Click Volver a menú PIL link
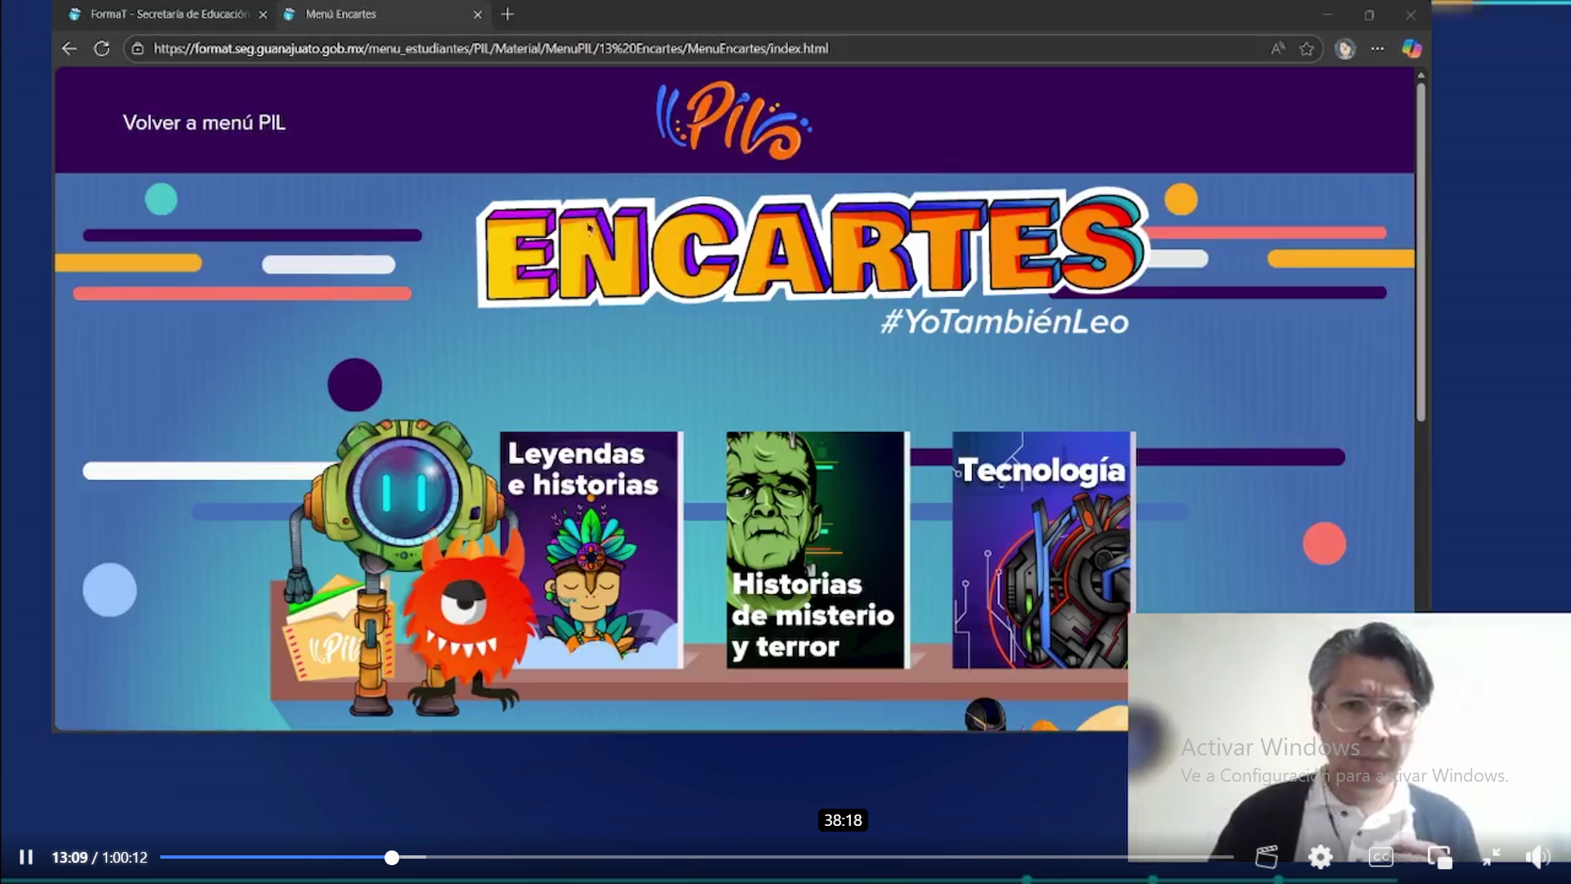Viewport: 1571px width, 884px height. [204, 123]
